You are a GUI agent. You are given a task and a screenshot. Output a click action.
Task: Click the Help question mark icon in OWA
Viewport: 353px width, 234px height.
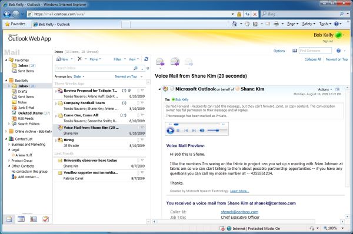pyautogui.click(x=338, y=51)
